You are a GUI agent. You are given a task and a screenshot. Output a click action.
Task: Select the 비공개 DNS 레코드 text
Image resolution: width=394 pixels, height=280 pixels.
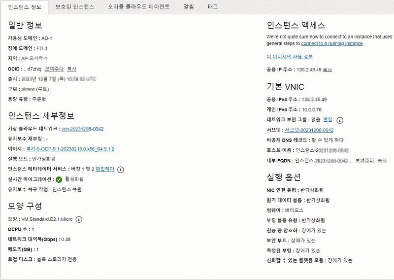pos(305,140)
